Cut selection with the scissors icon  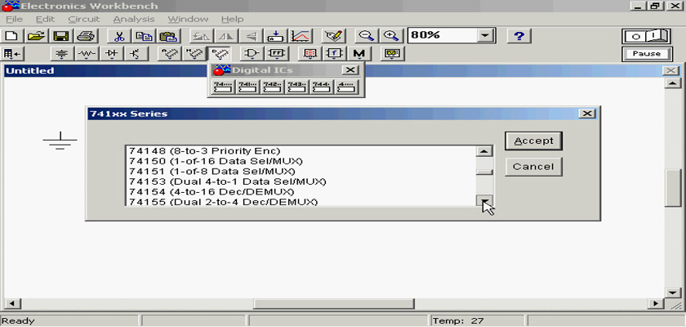pyautogui.click(x=118, y=36)
